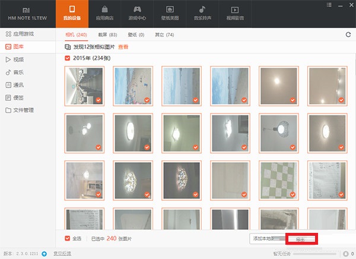Open 视频影音 video section
Screen dimensions: 356x259
235,14
